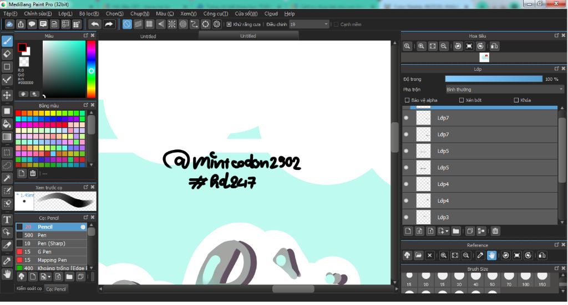Delete the layer with trash icon in Lớp panel

point(495,231)
